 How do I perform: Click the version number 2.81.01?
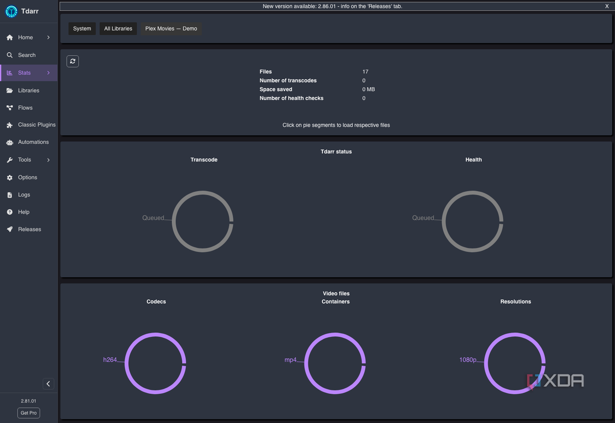pyautogui.click(x=29, y=401)
